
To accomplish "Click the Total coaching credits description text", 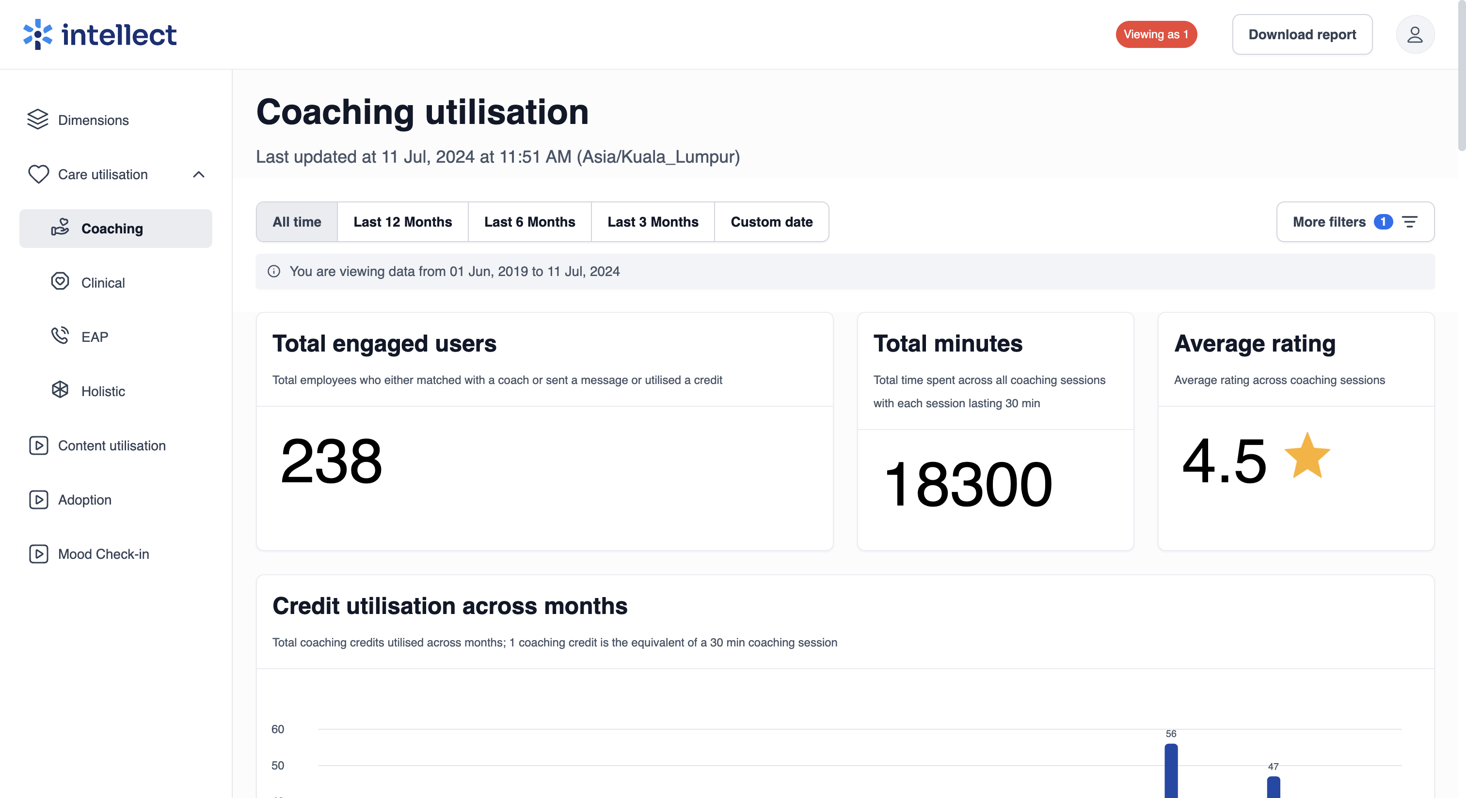I will pos(554,642).
